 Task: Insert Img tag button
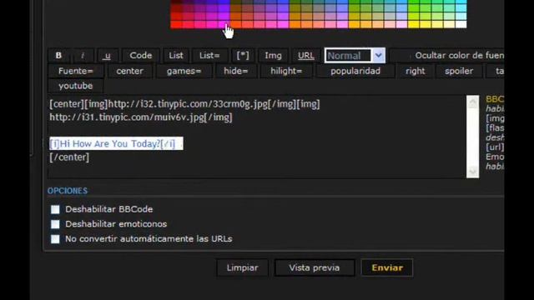(x=273, y=56)
